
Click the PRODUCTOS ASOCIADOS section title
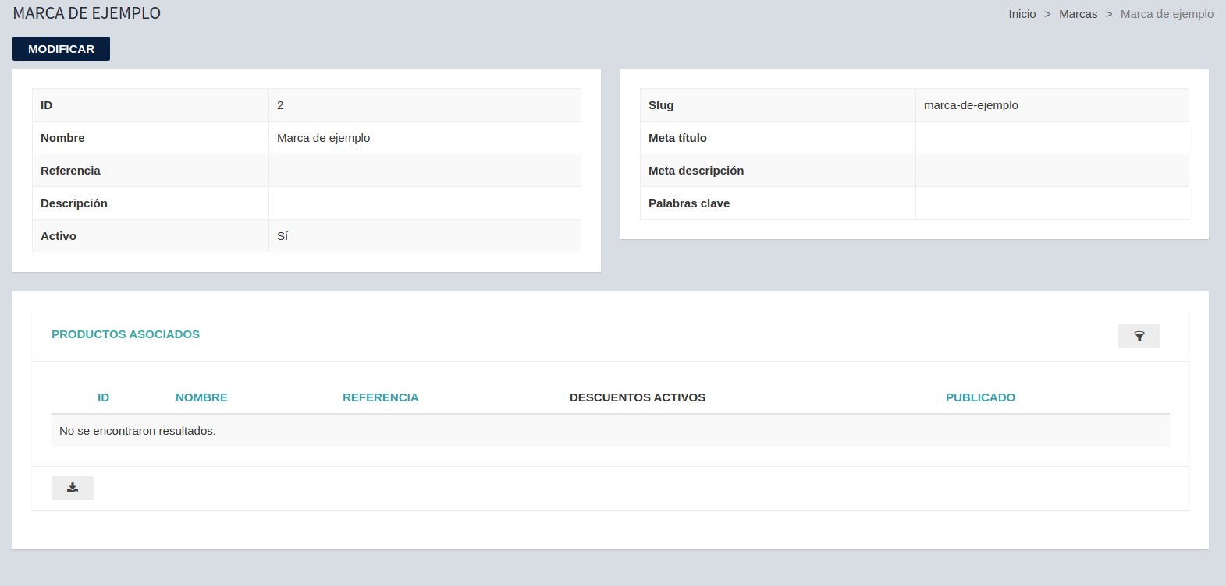pyautogui.click(x=126, y=334)
